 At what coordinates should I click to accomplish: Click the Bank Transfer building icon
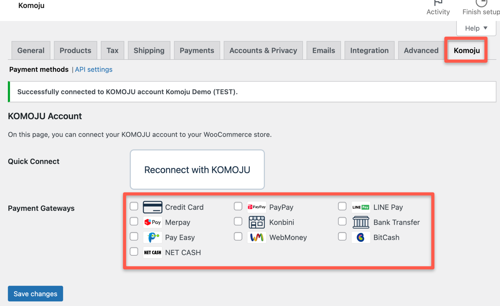pyautogui.click(x=361, y=222)
